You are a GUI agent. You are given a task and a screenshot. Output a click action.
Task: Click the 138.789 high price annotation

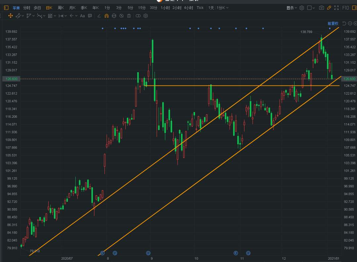coord(306,32)
